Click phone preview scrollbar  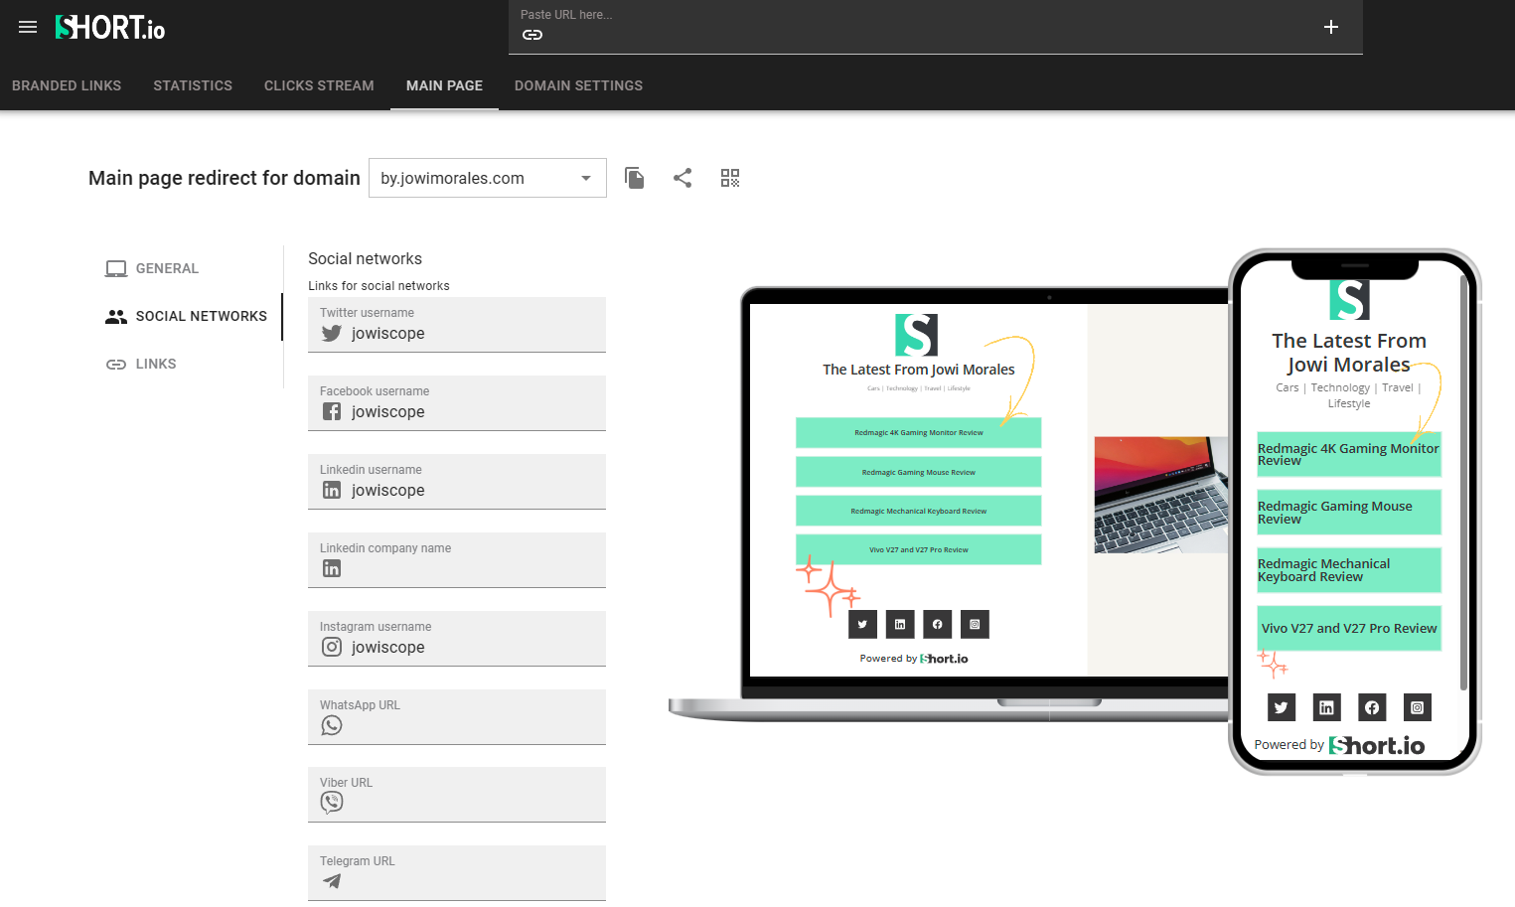(x=1463, y=482)
